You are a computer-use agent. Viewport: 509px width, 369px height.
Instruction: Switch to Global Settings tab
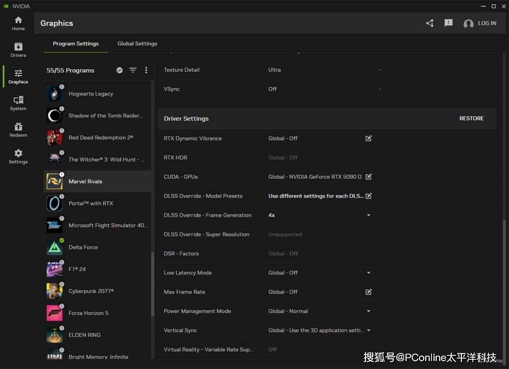click(x=137, y=44)
